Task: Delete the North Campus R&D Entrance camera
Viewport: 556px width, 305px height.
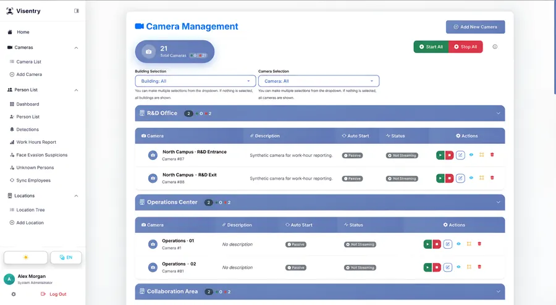Action: [x=492, y=155]
